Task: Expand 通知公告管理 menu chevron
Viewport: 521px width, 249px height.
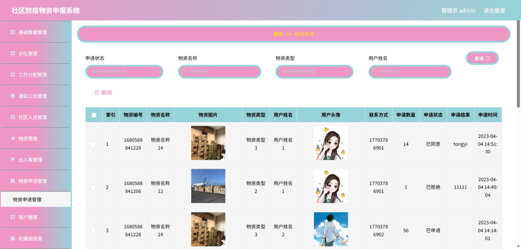Action: point(64,96)
